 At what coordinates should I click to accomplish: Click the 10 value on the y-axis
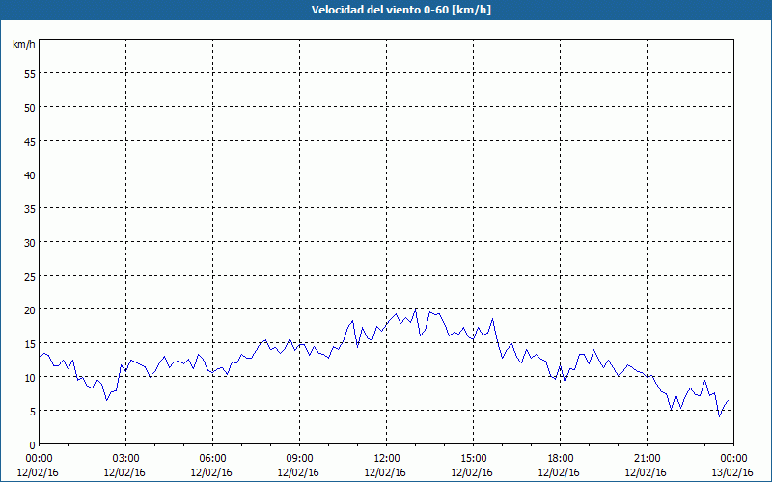30,378
